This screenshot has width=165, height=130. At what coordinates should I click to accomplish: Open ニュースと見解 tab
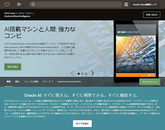point(31,82)
